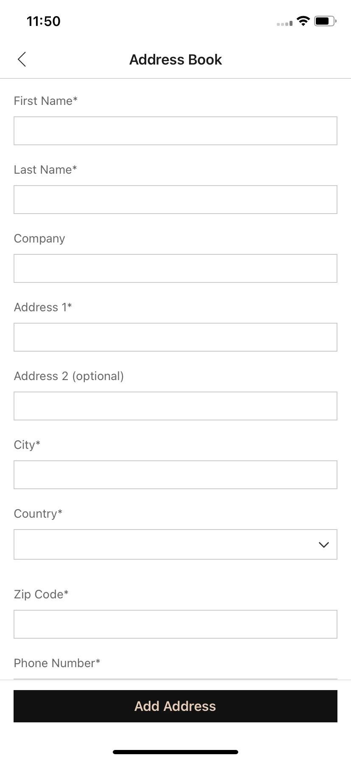
Task: Tap the Address Book header title
Action: pos(175,60)
